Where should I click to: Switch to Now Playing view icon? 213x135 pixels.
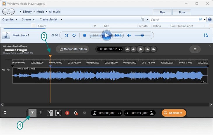click(x=206, y=35)
